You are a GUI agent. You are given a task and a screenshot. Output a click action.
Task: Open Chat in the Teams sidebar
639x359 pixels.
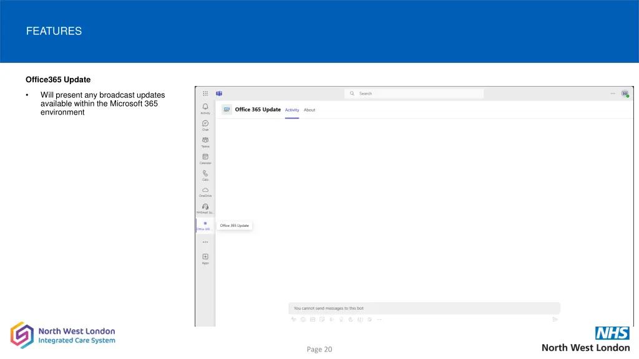[x=205, y=125]
